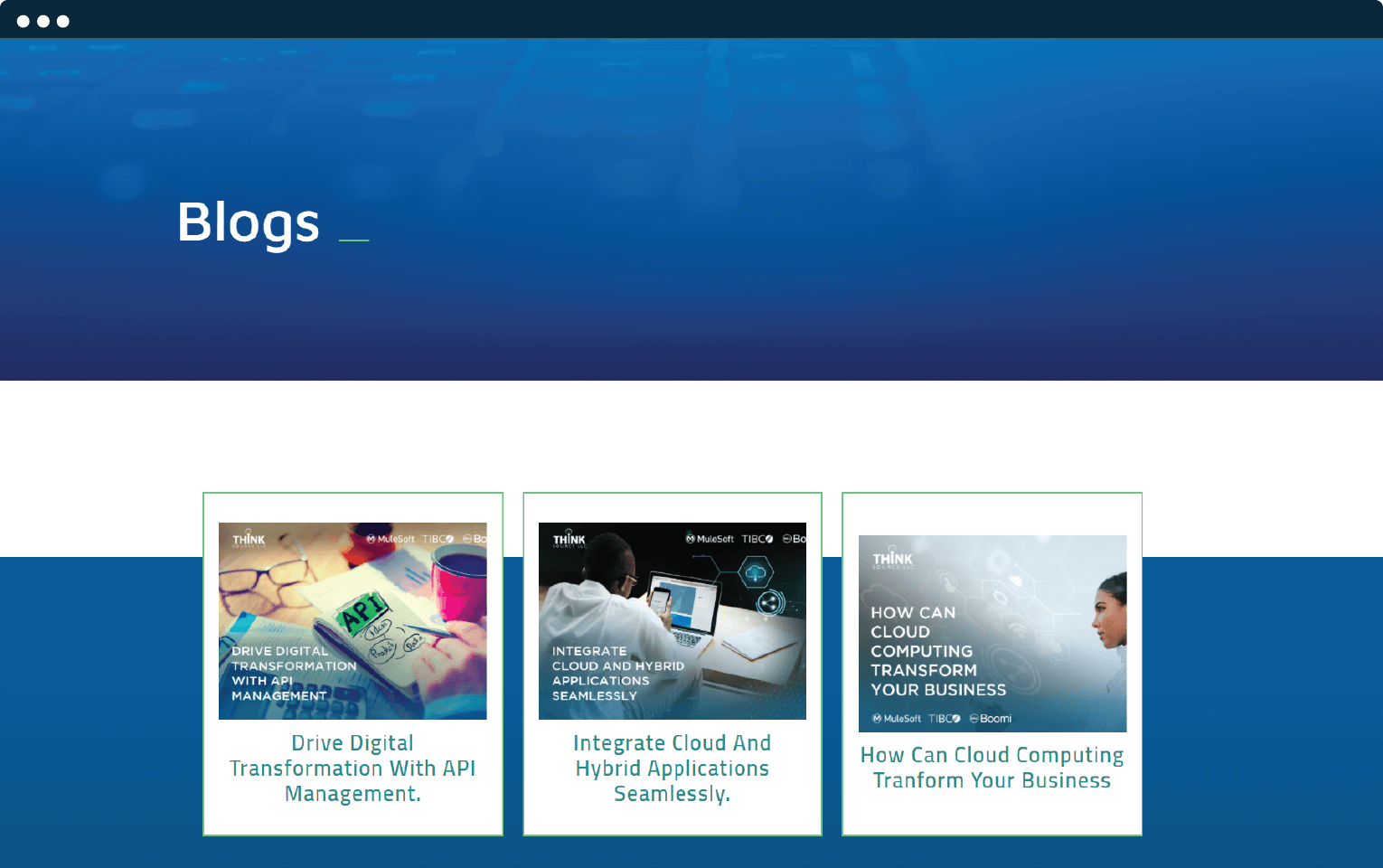Viewport: 1383px width, 868px height.
Task: Open the Integrate Cloud And Hybrid Applications Seamlessly link
Action: coord(672,769)
